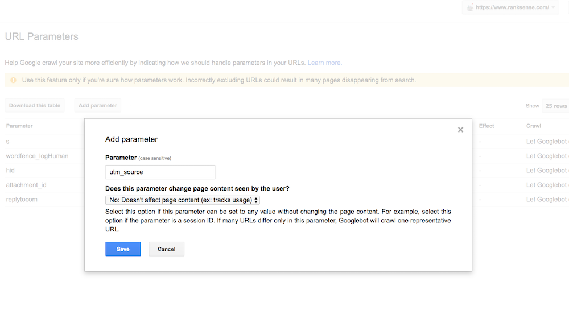Click the Effect column header
The height and width of the screenshot is (335, 569).
pos(486,126)
